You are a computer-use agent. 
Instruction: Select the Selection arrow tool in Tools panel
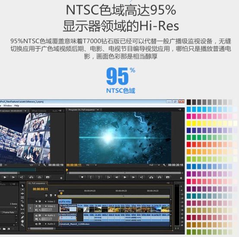(x=22, y=186)
